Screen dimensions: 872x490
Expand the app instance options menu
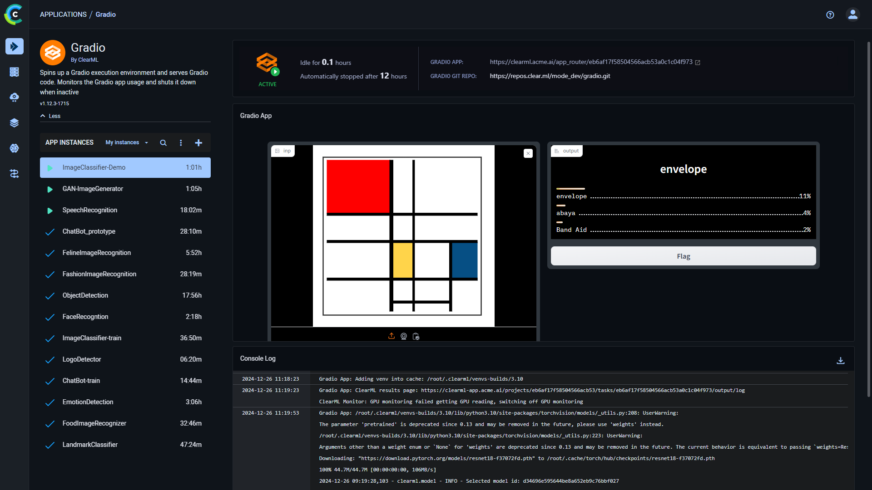tap(181, 142)
